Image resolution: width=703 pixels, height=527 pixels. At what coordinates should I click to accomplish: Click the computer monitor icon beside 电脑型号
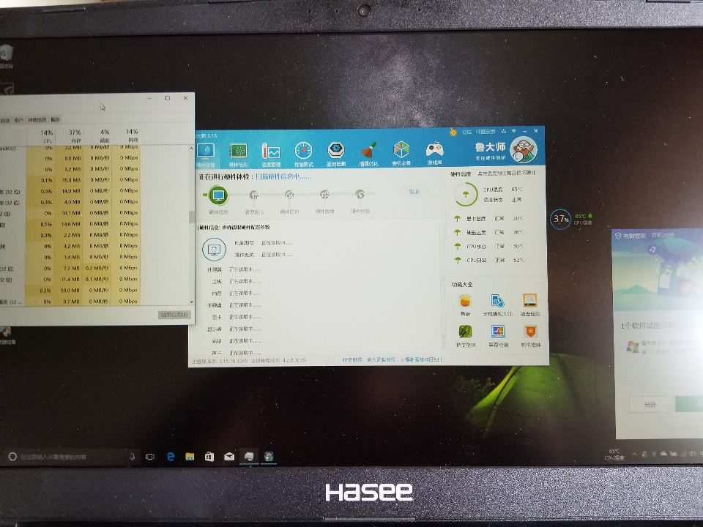point(215,249)
